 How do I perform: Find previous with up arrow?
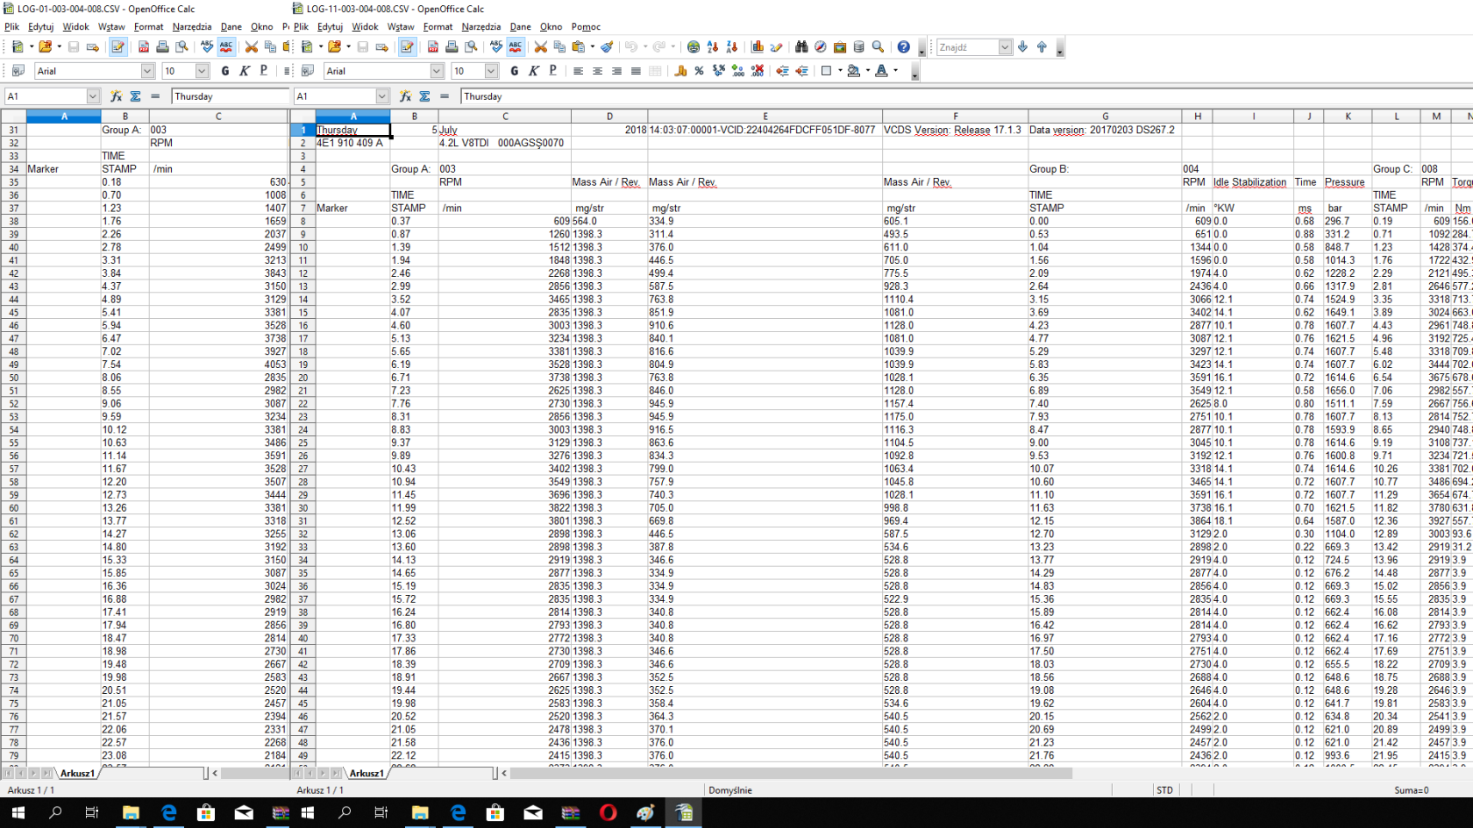[1042, 47]
